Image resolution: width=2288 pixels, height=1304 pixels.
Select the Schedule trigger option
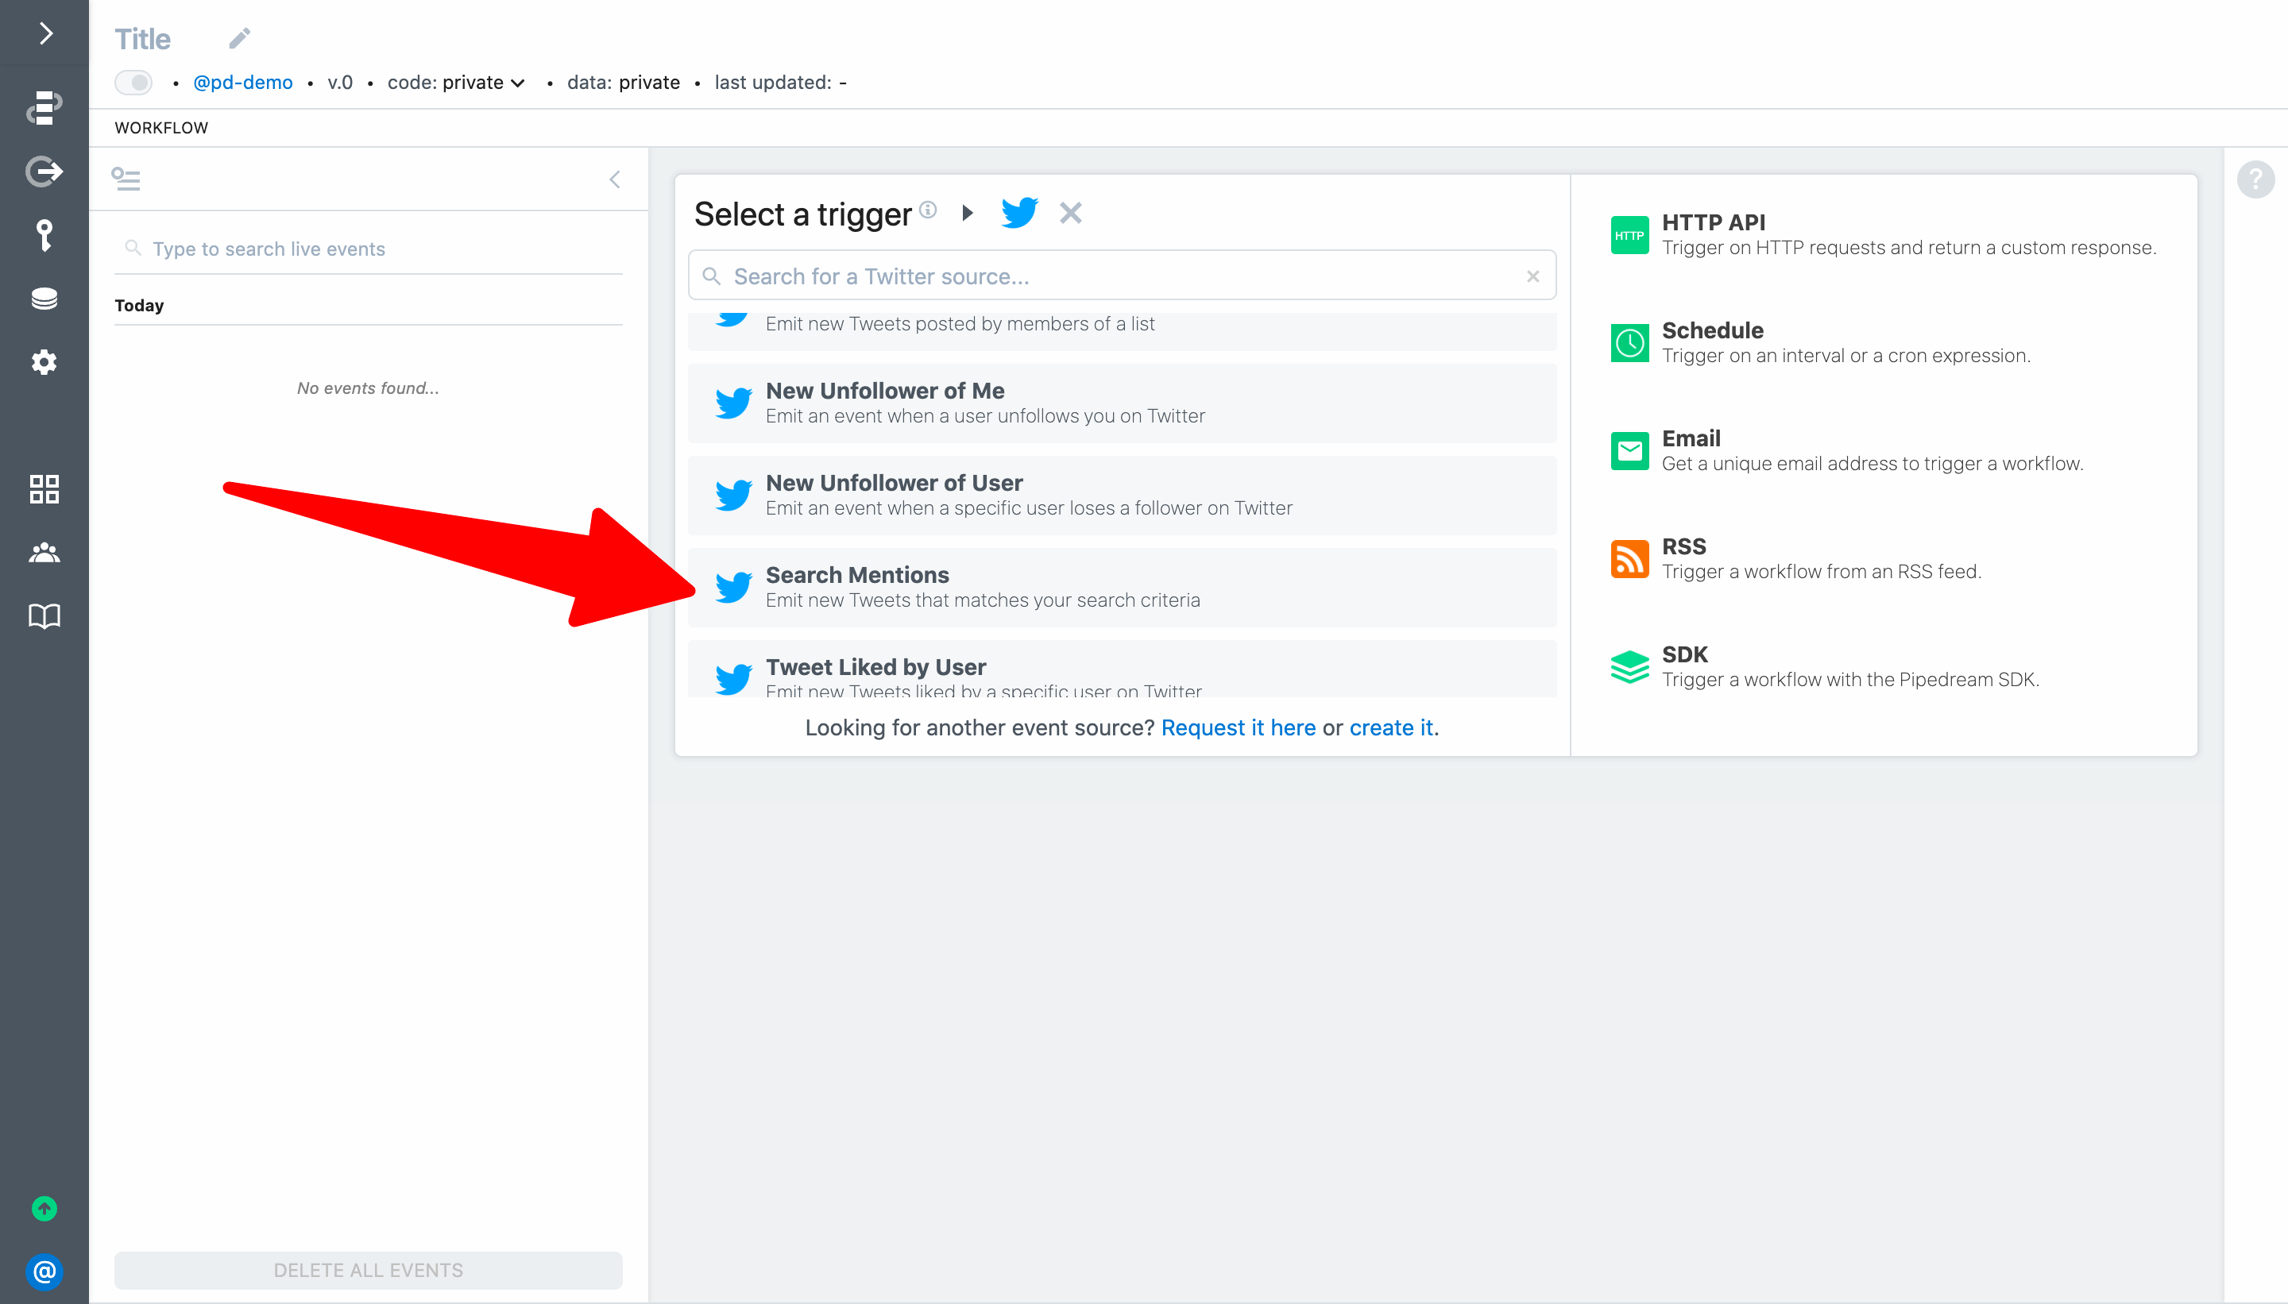click(x=1845, y=342)
